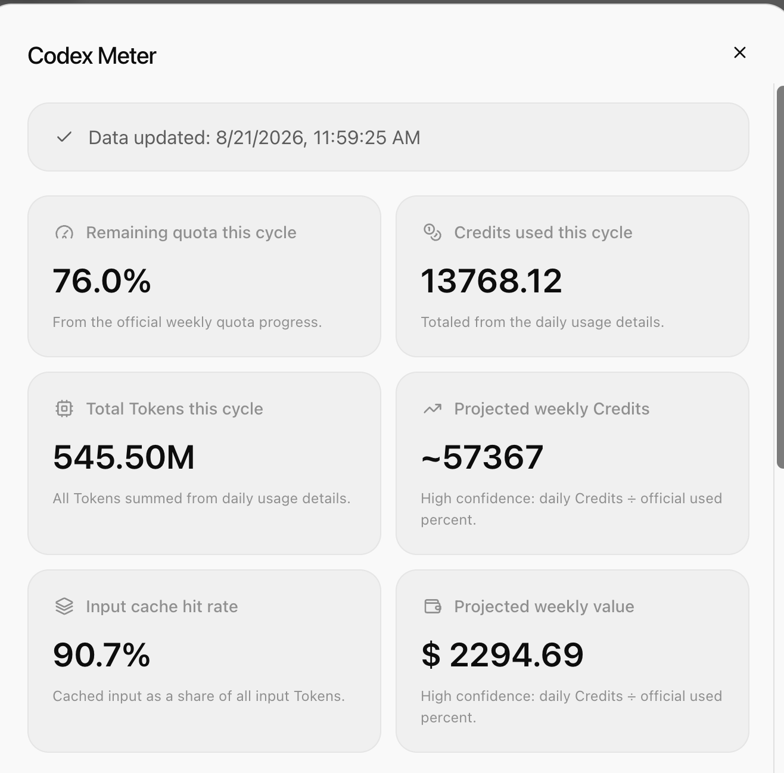Click the trending-up icon beside Projected weekly Credits
Viewport: 784px width, 773px height.
point(433,409)
